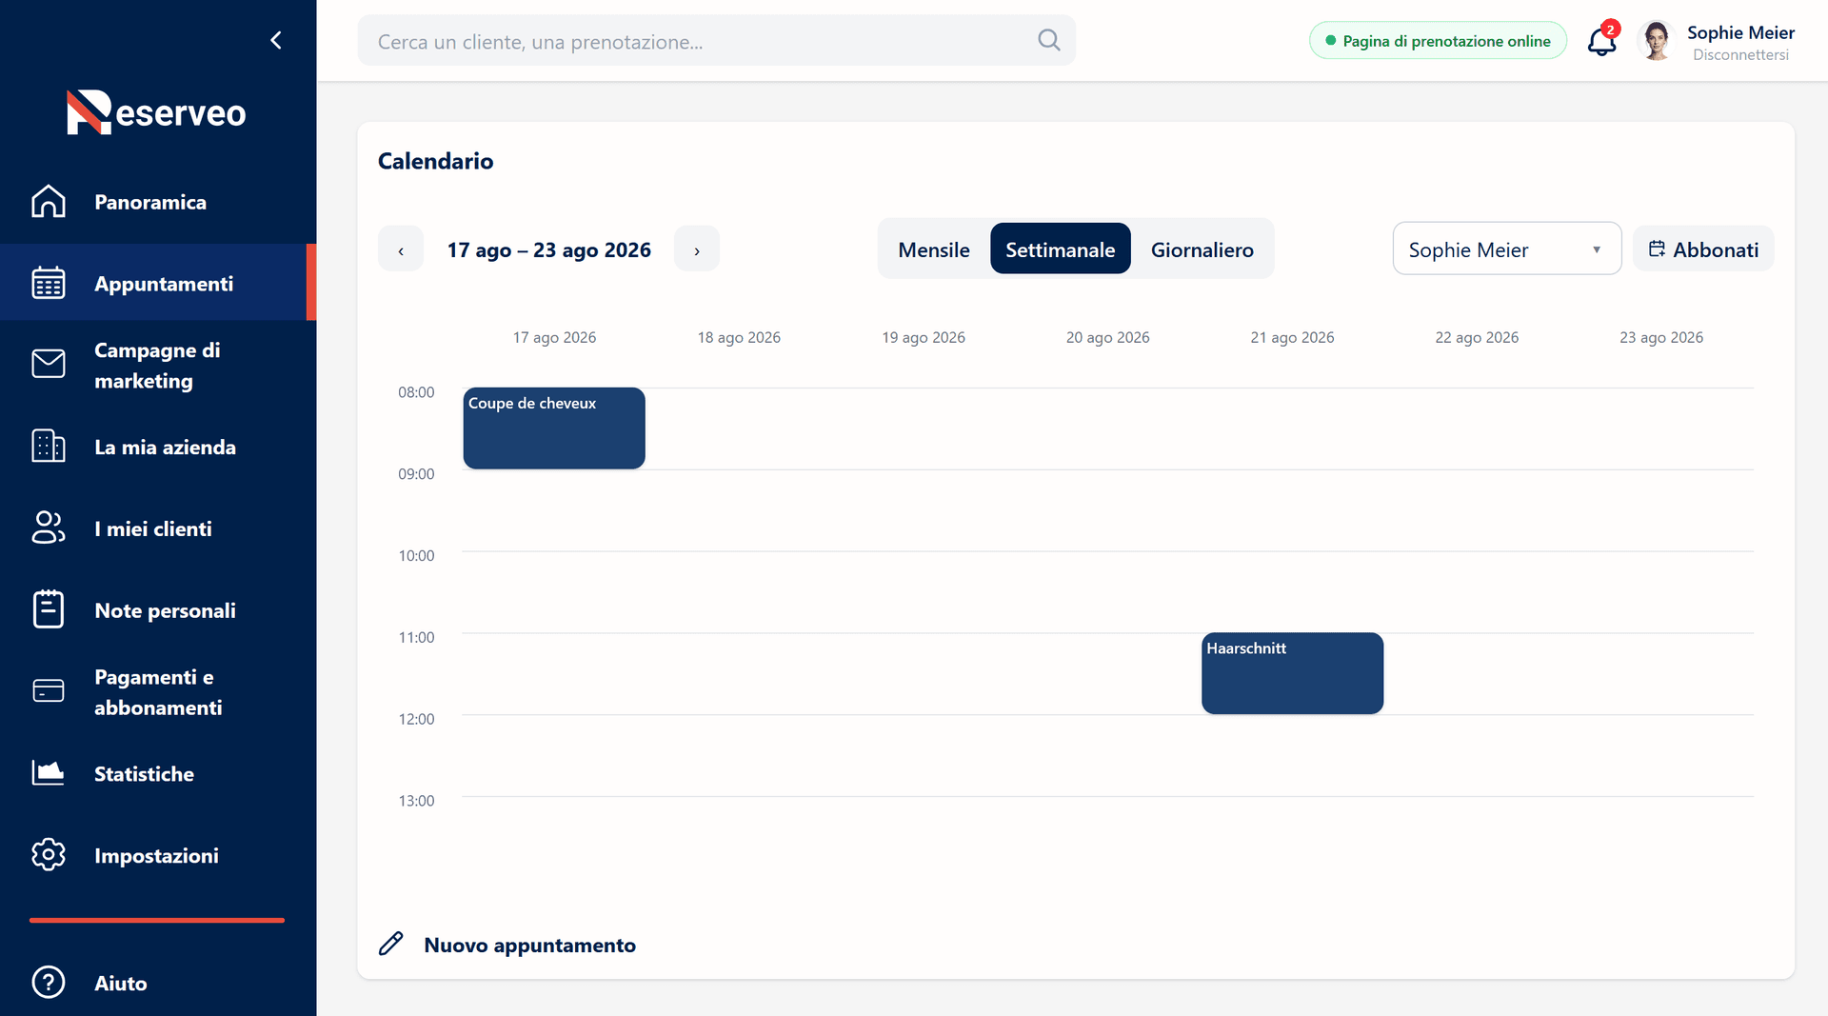Open Panoramica home icon
Image resolution: width=1828 pixels, height=1016 pixels.
(x=49, y=202)
